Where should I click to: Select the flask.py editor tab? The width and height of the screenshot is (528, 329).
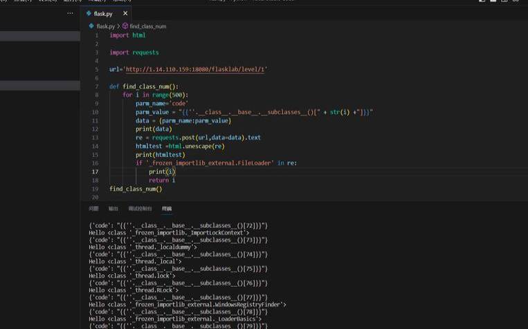pyautogui.click(x=106, y=13)
